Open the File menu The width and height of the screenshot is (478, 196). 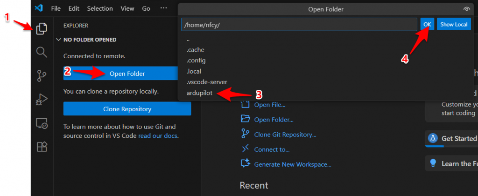(56, 8)
